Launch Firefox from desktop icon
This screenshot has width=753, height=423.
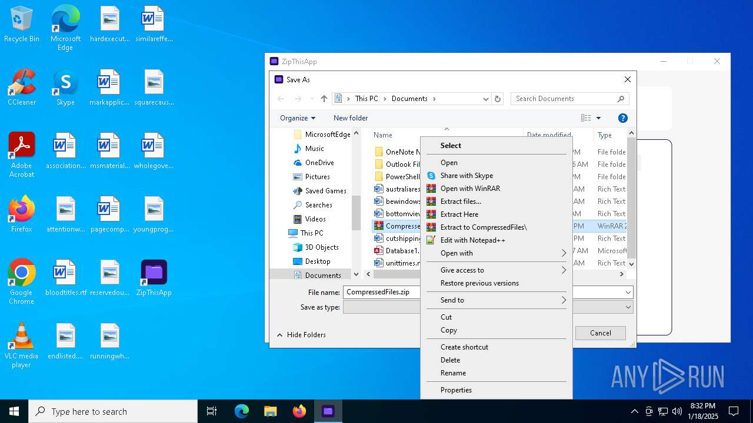point(22,214)
